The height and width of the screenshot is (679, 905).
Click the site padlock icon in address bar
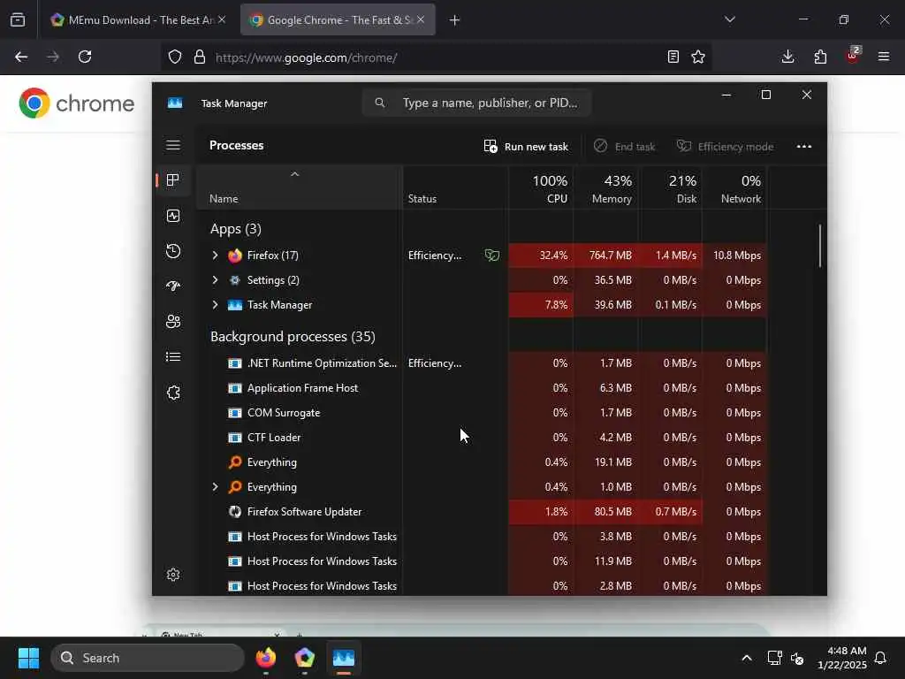(200, 57)
